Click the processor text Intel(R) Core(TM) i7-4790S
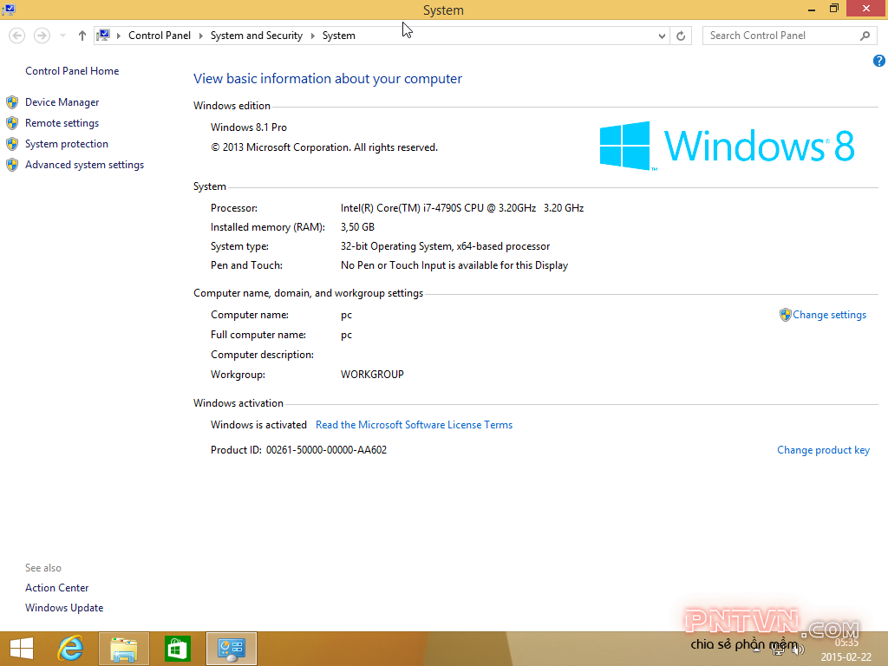The height and width of the screenshot is (666, 888). tap(462, 208)
